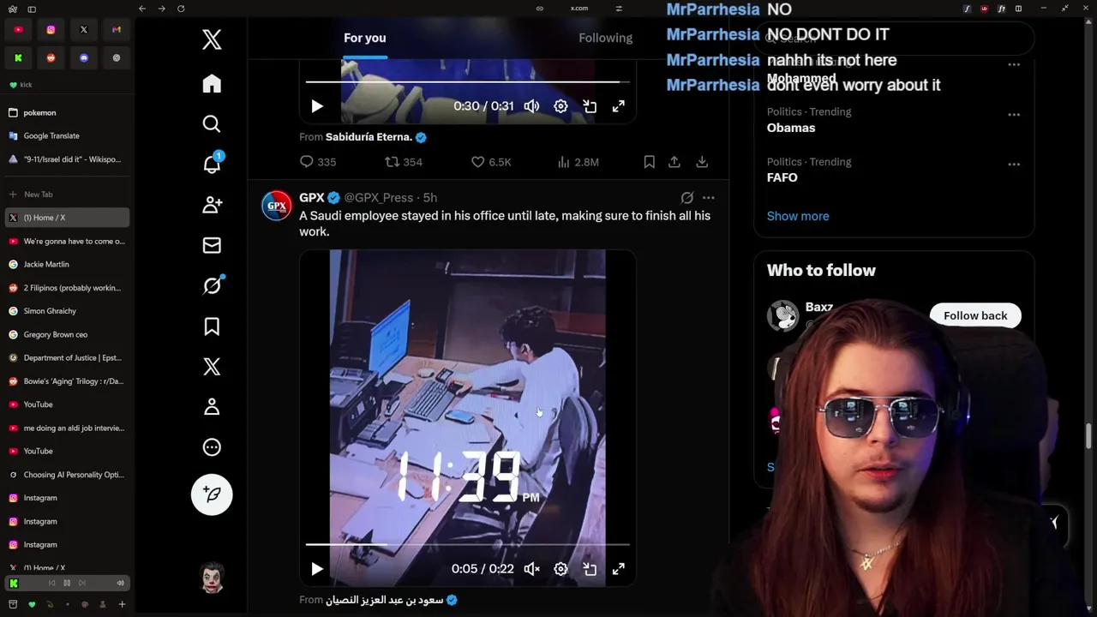The width and height of the screenshot is (1097, 617).
Task: Open GPX profile avatar
Action: click(277, 206)
